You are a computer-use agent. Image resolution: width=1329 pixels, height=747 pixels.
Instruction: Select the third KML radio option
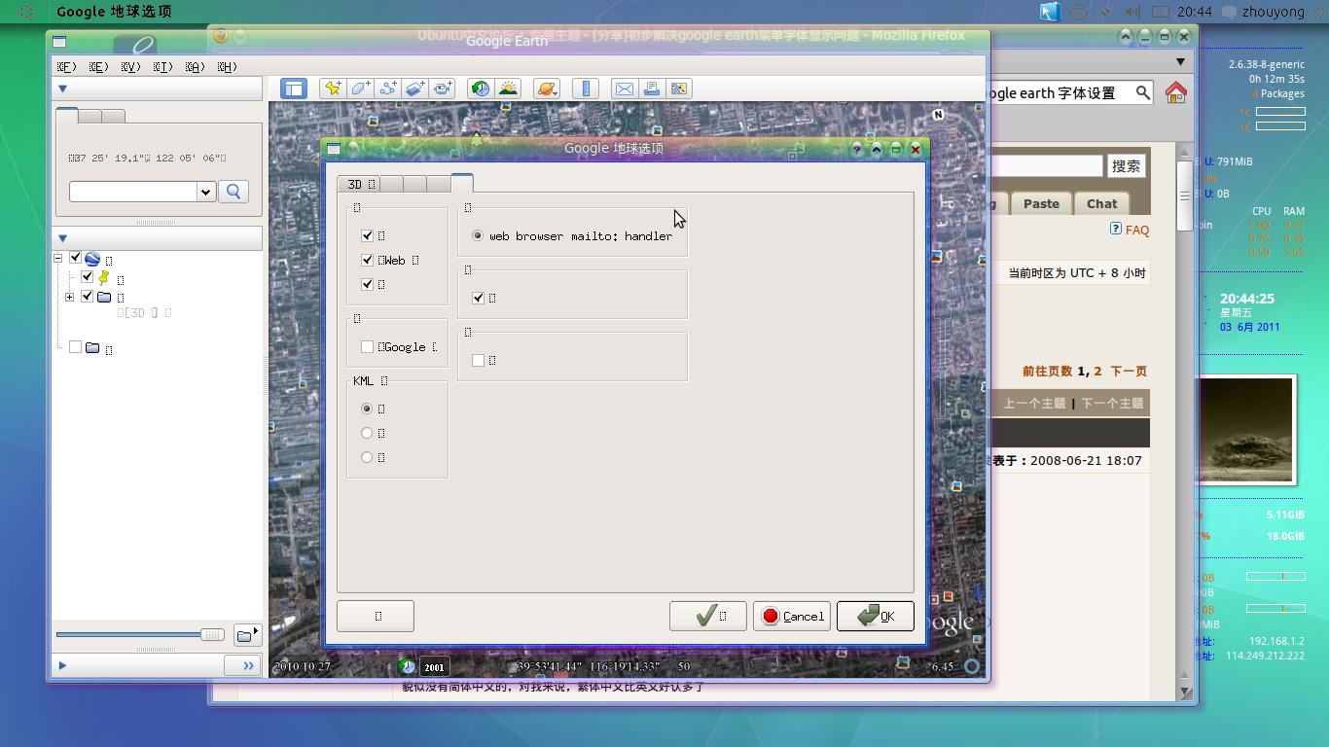[x=367, y=457]
